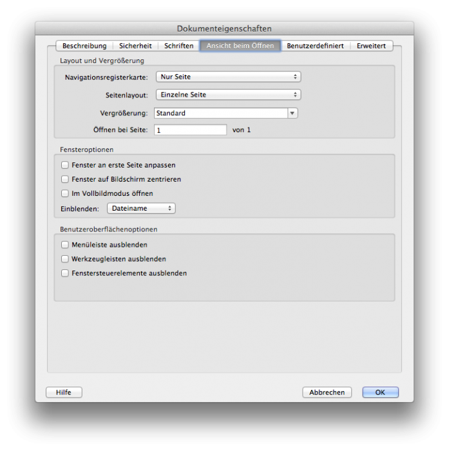Open the Navigationsregisterkarte dropdown
Image resolution: width=449 pixels, height=451 pixels.
(x=229, y=77)
